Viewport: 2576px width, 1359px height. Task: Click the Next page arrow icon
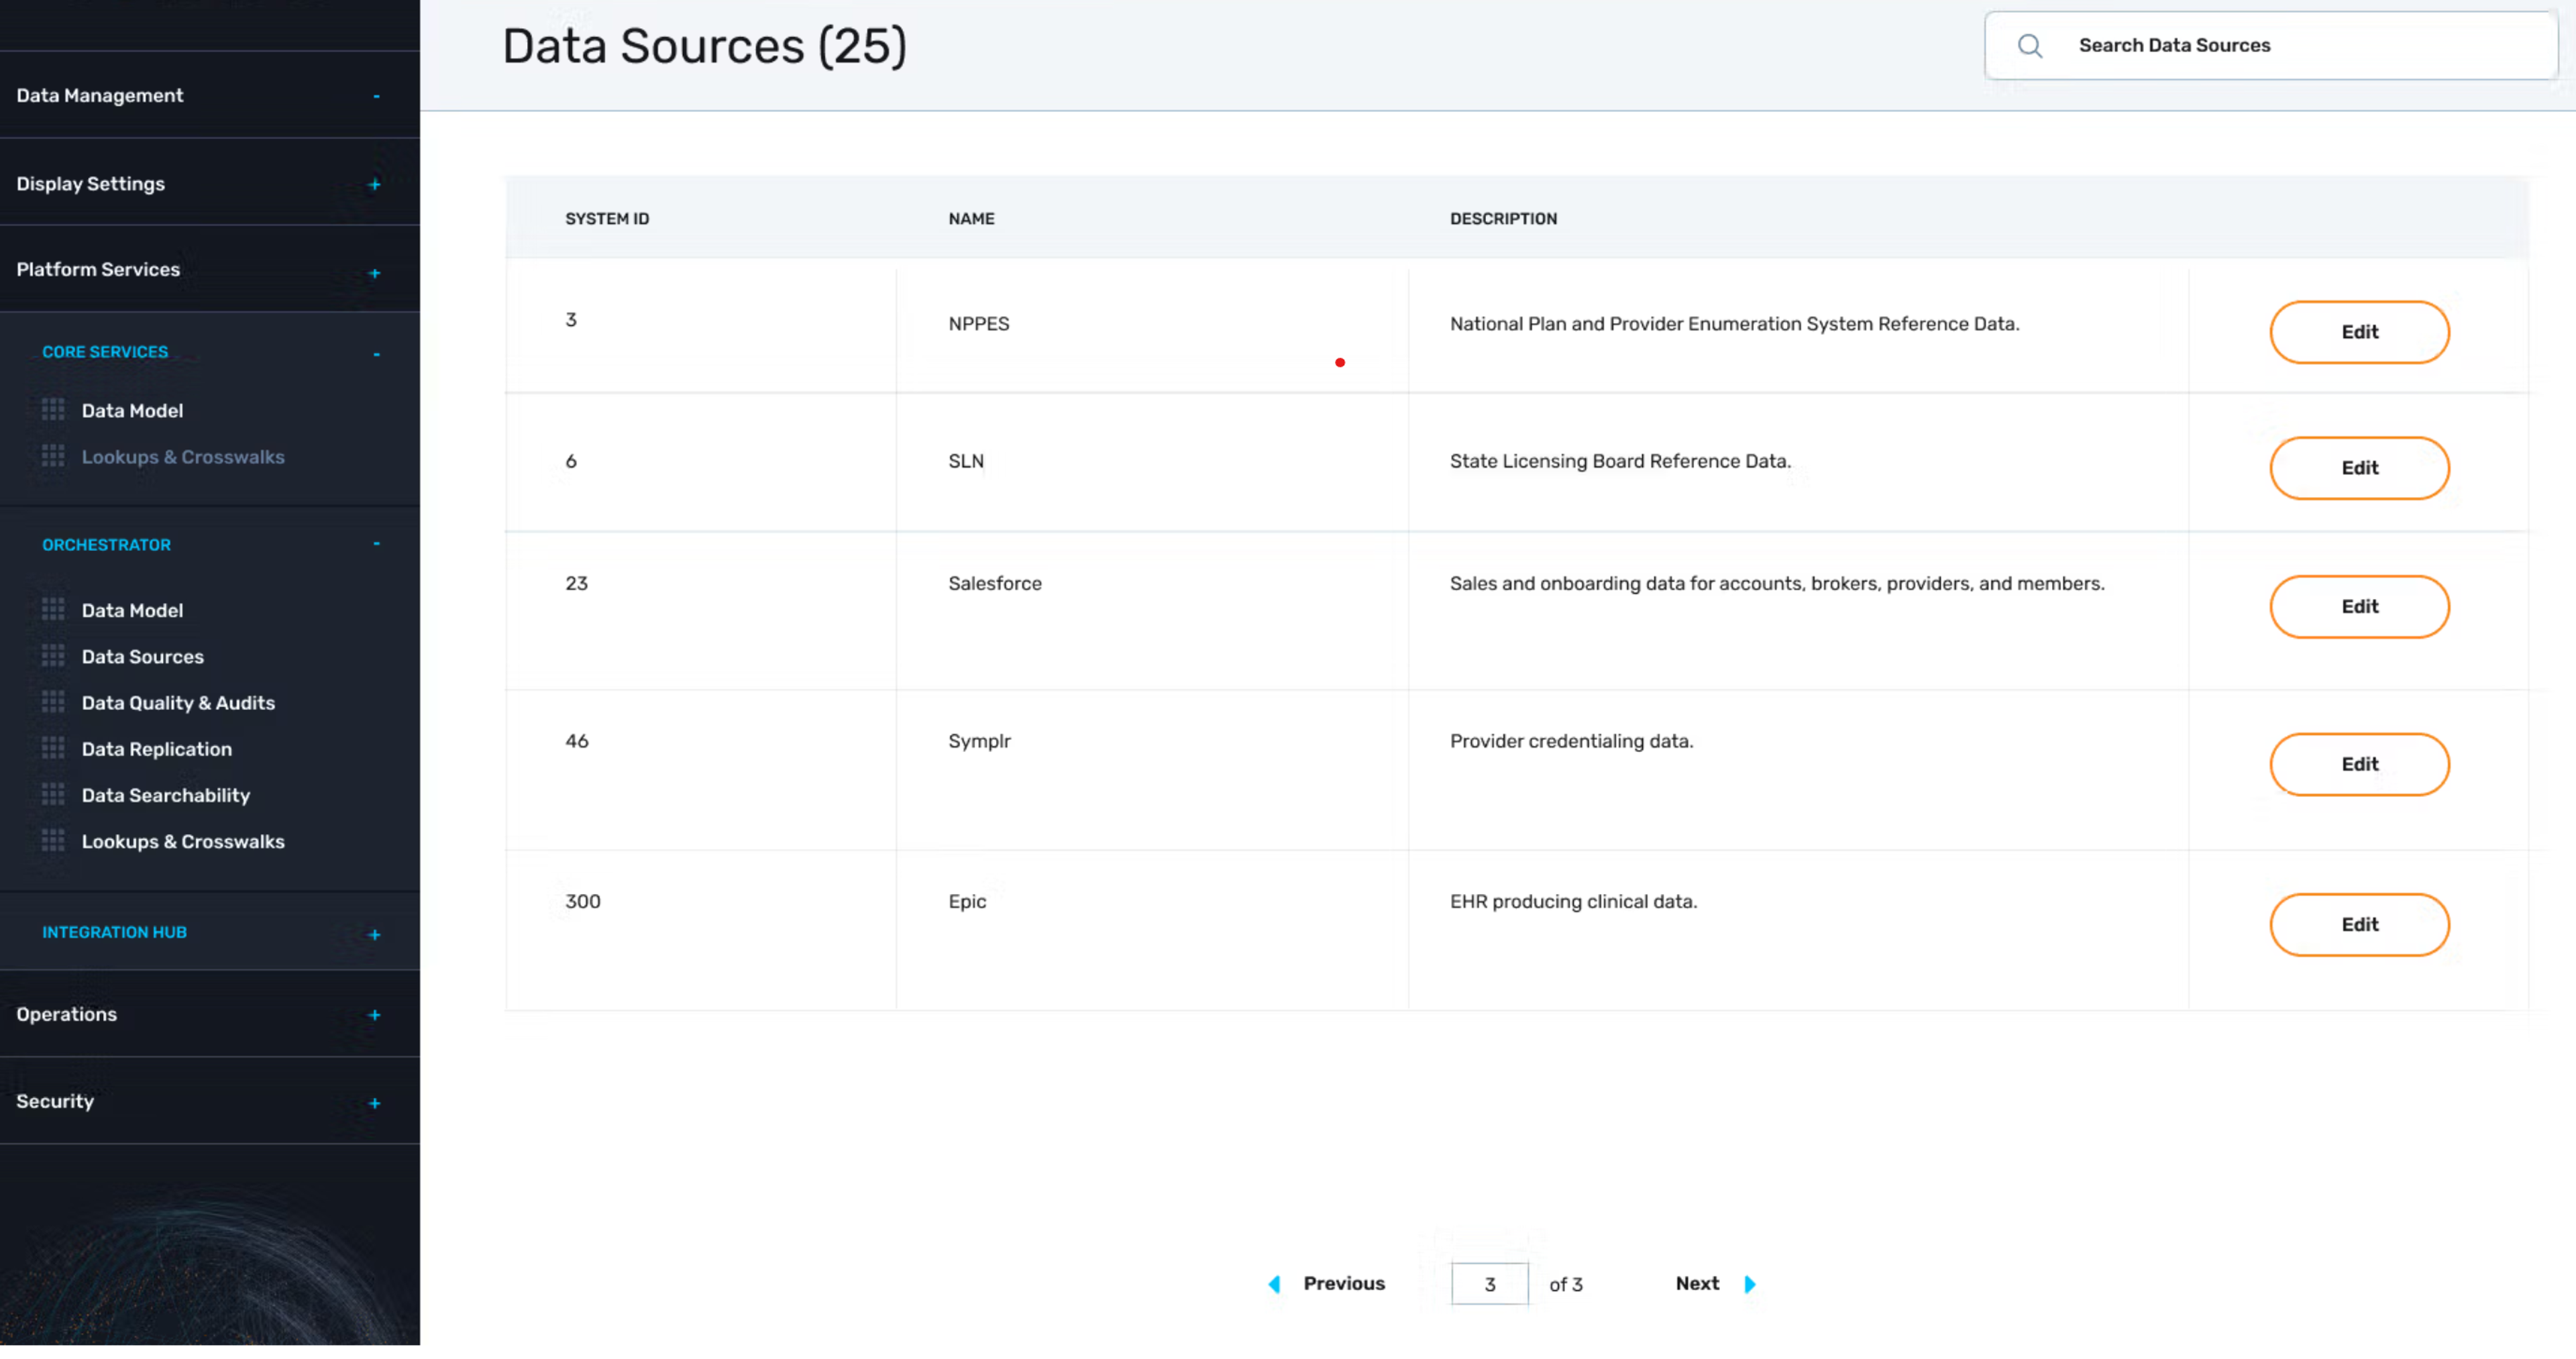[1749, 1284]
